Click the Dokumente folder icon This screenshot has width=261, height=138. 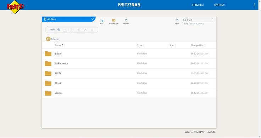pos(48,63)
